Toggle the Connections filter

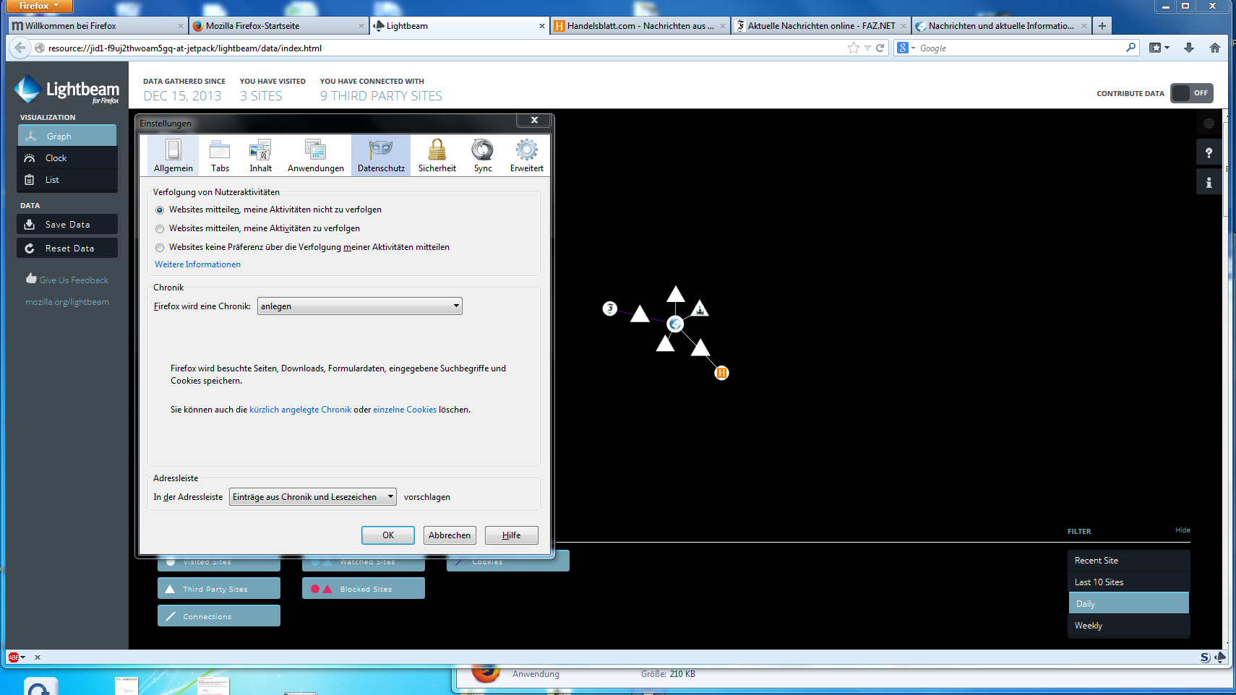tap(219, 616)
